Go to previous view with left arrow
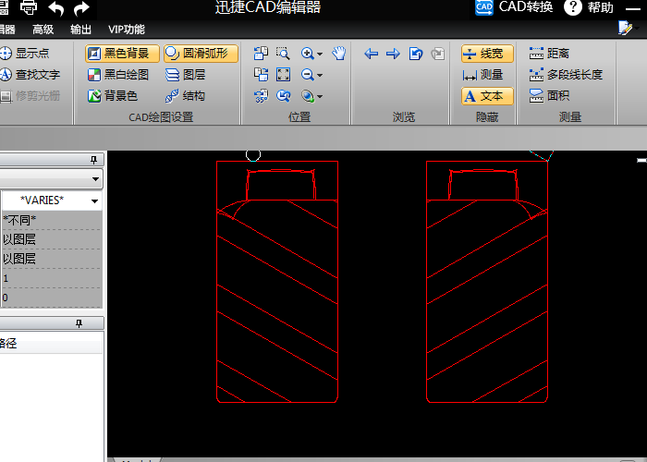The image size is (647, 462). [372, 54]
